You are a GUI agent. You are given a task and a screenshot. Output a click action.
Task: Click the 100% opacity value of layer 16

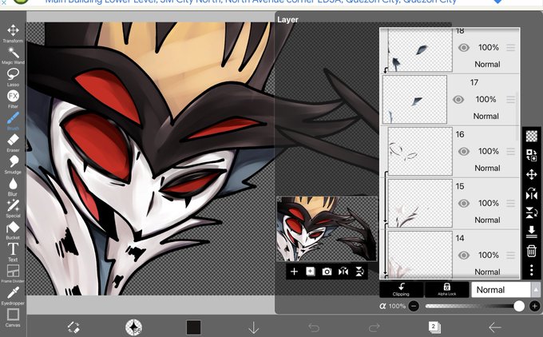(488, 152)
